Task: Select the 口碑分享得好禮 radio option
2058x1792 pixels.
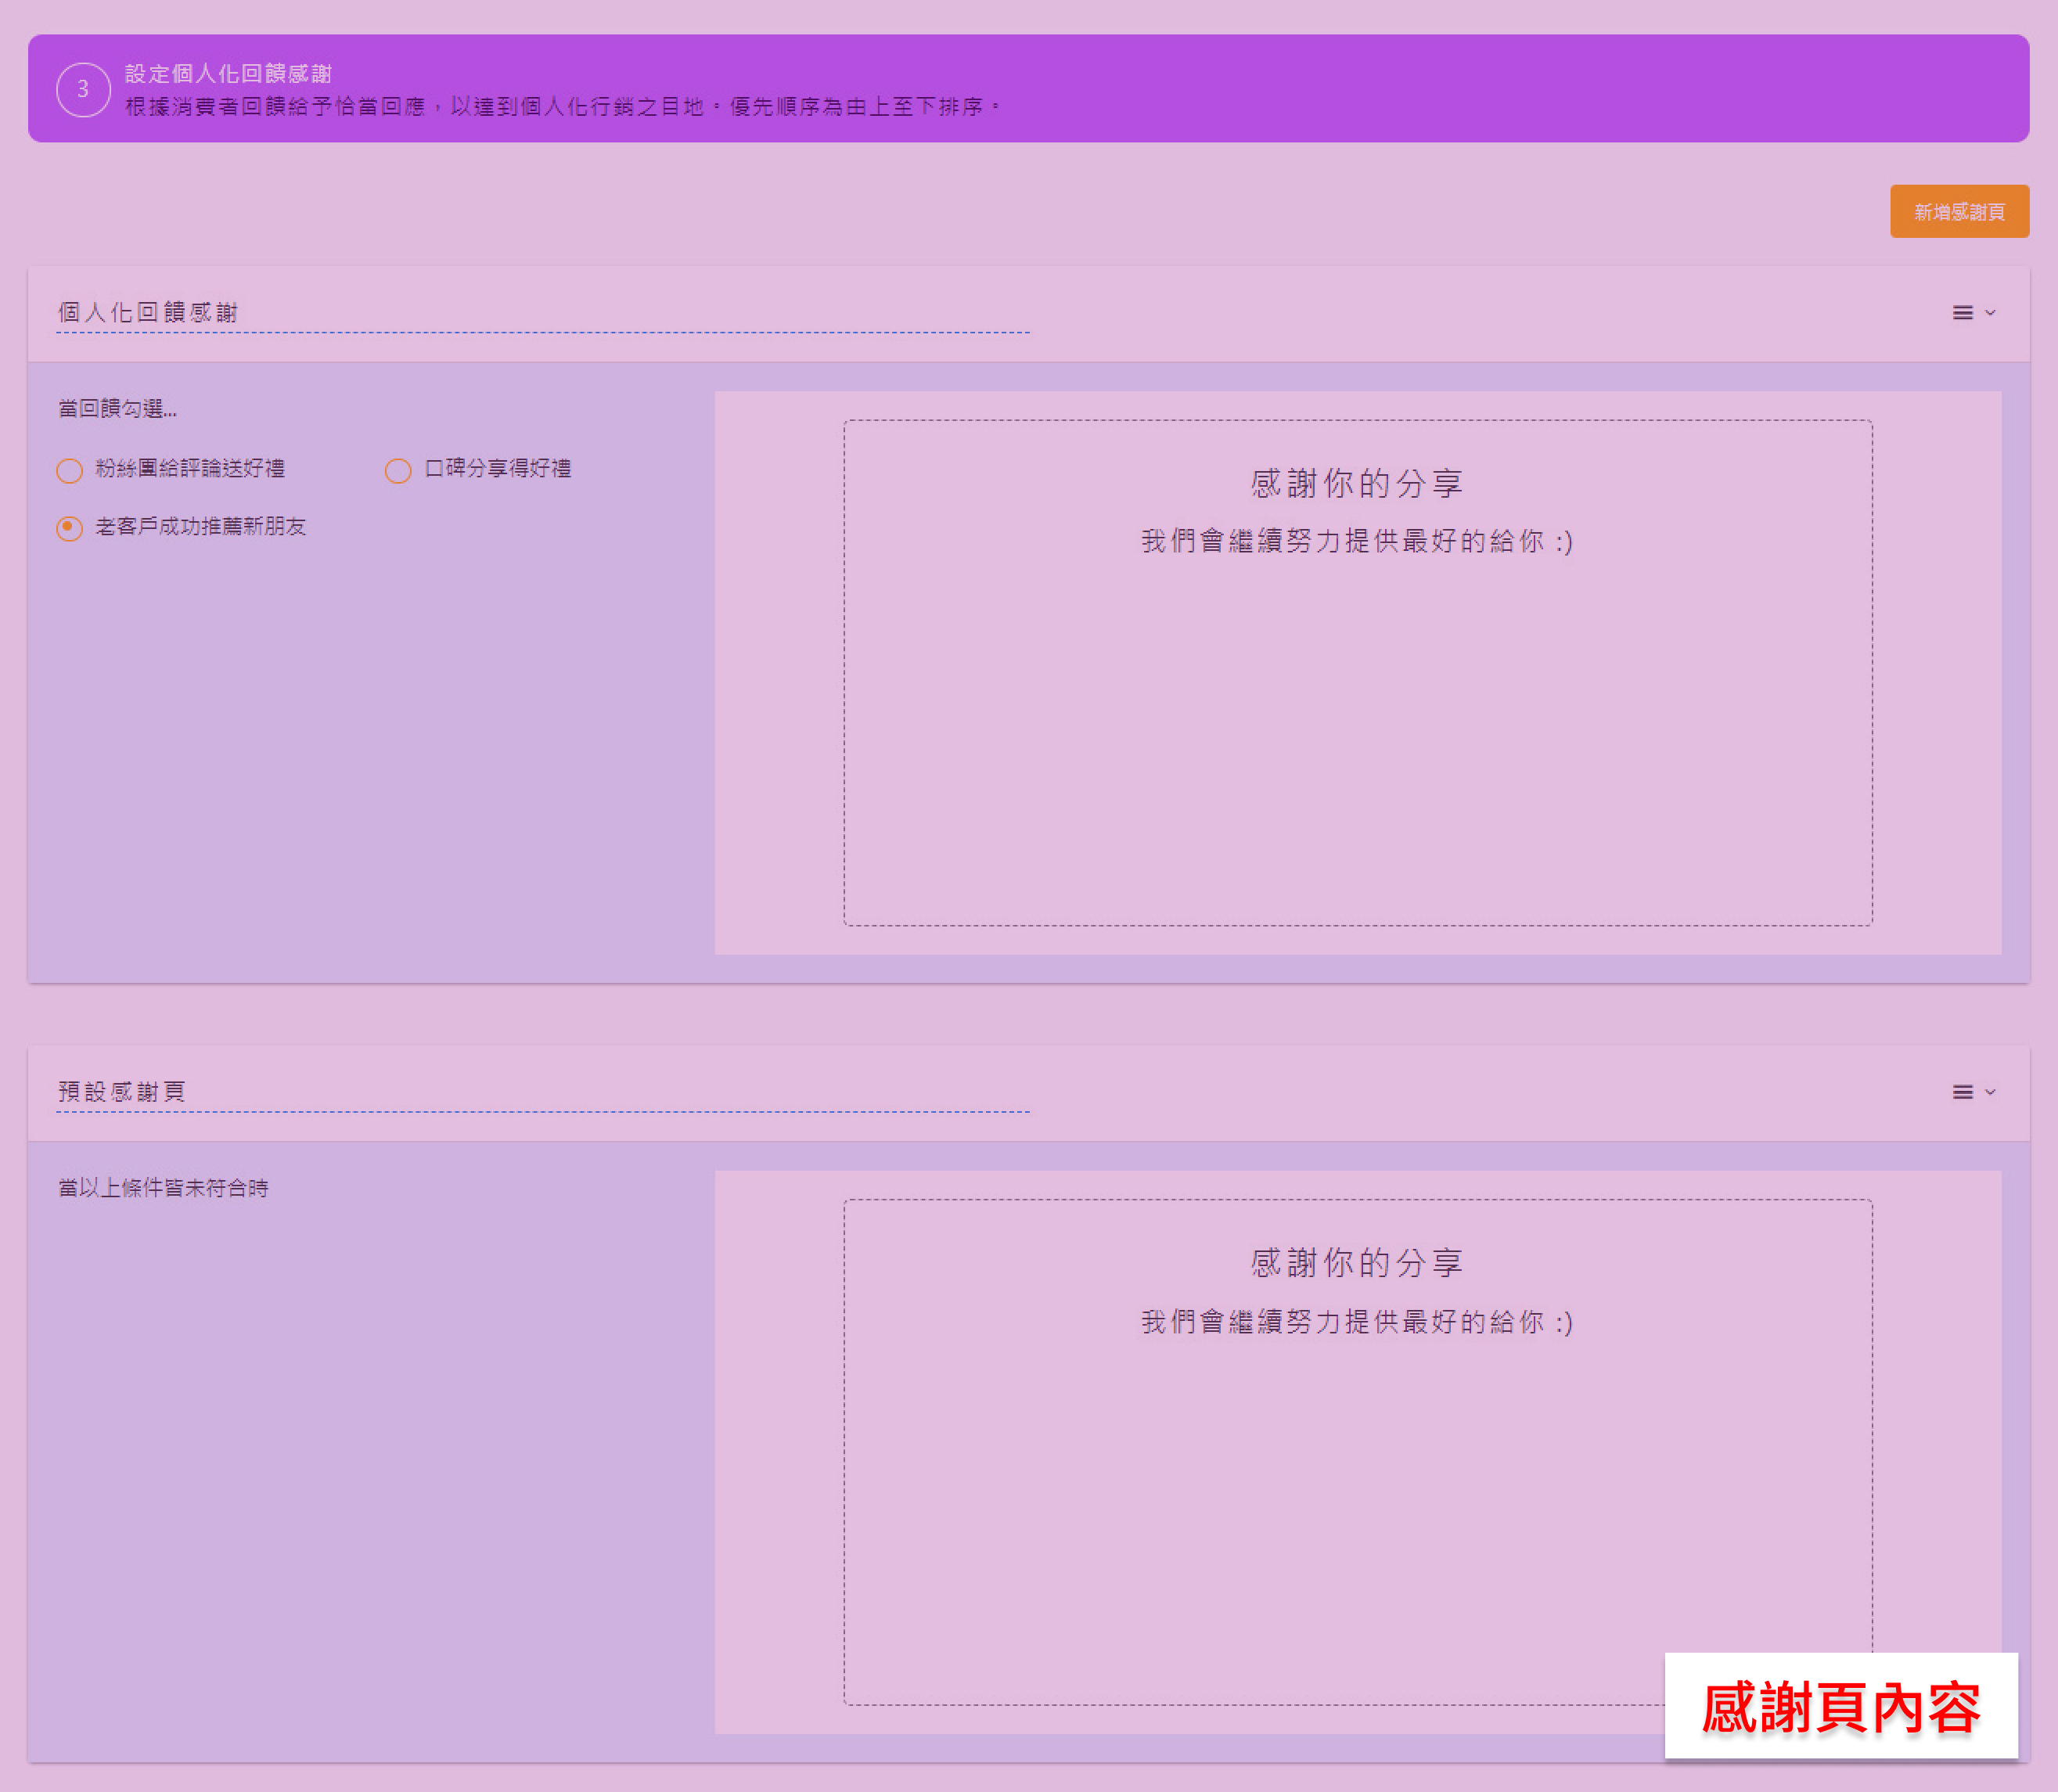Action: pyautogui.click(x=398, y=470)
